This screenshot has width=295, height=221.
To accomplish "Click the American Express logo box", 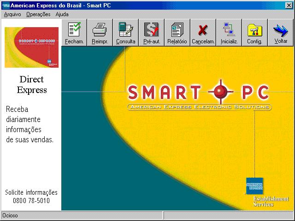I will tap(254, 186).
